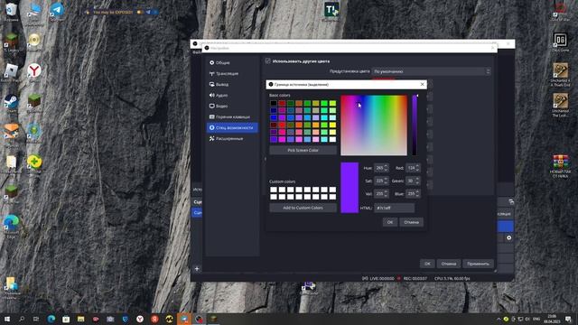Switch to OBS Studio in the taskbar
The height and width of the screenshot is (325, 578).
tap(199, 319)
